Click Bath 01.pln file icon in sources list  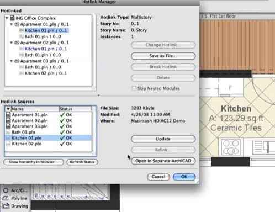coord(8,132)
